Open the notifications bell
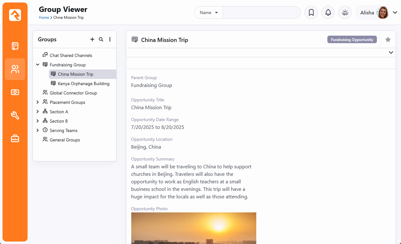Screen dimensions: 401x244 [x=328, y=13]
